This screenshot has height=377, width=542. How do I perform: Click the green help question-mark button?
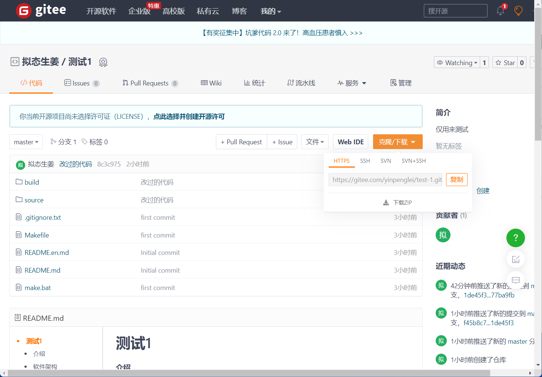[x=516, y=238]
